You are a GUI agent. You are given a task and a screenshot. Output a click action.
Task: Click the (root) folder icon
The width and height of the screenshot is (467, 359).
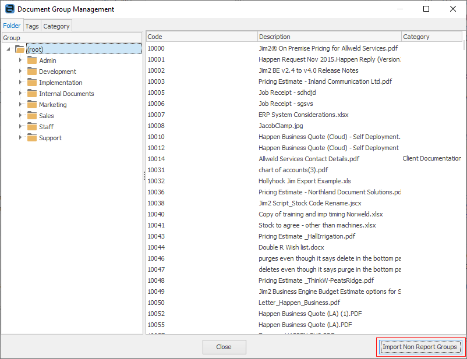point(20,49)
